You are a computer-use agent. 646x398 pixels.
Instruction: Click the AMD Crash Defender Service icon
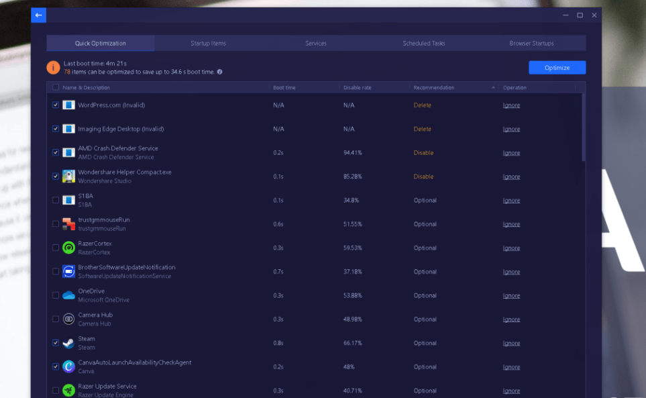click(69, 153)
